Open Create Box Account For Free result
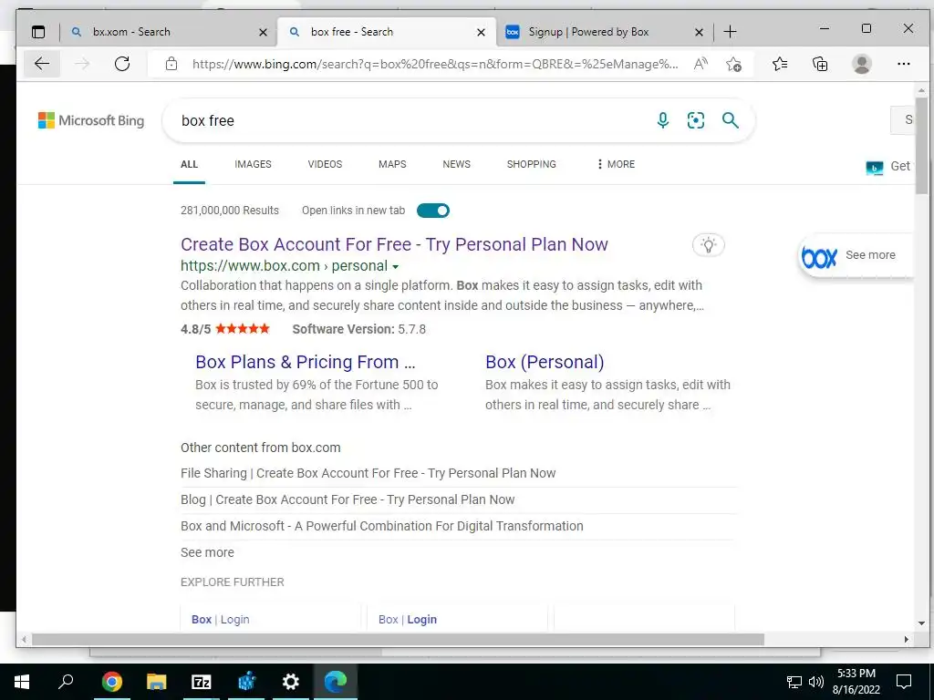This screenshot has width=934, height=700. [x=394, y=244]
